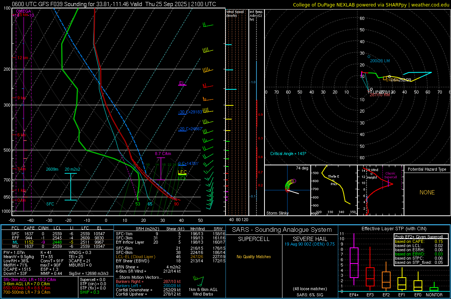Click the 850-500mb LR = 8.6 C/km line
The height and width of the screenshot is (299, 451).
pyautogui.click(x=27, y=288)
